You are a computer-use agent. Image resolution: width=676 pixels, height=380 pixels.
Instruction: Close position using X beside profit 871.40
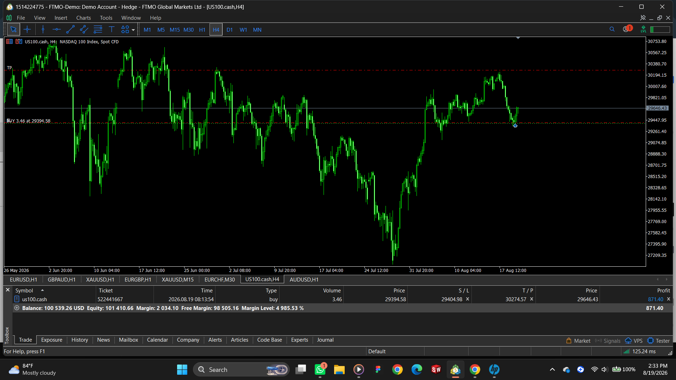(669, 299)
